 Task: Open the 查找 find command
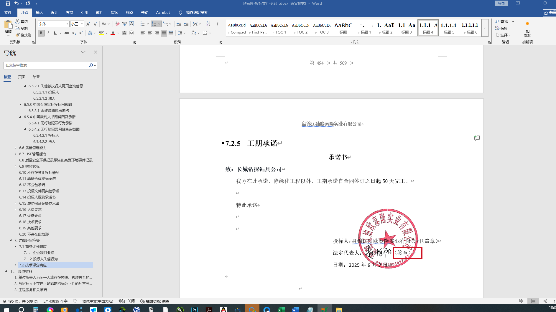click(x=502, y=21)
